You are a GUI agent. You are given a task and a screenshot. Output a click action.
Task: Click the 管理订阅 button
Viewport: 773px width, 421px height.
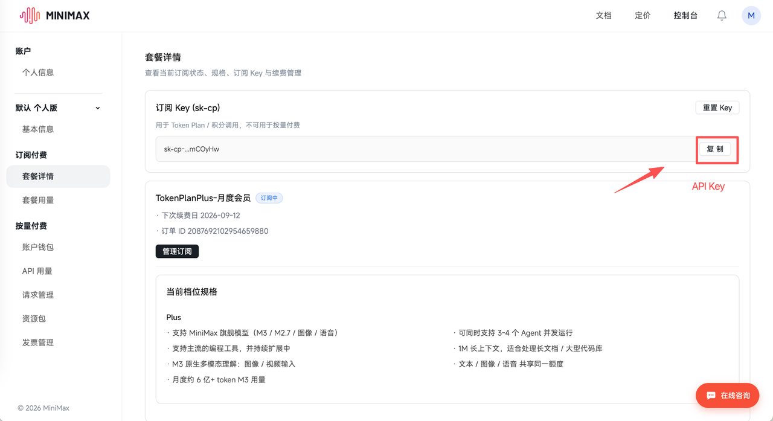click(x=177, y=251)
